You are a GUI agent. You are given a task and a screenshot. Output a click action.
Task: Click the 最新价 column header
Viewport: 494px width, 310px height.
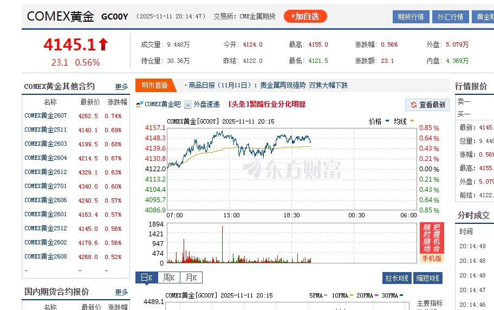click(x=90, y=102)
